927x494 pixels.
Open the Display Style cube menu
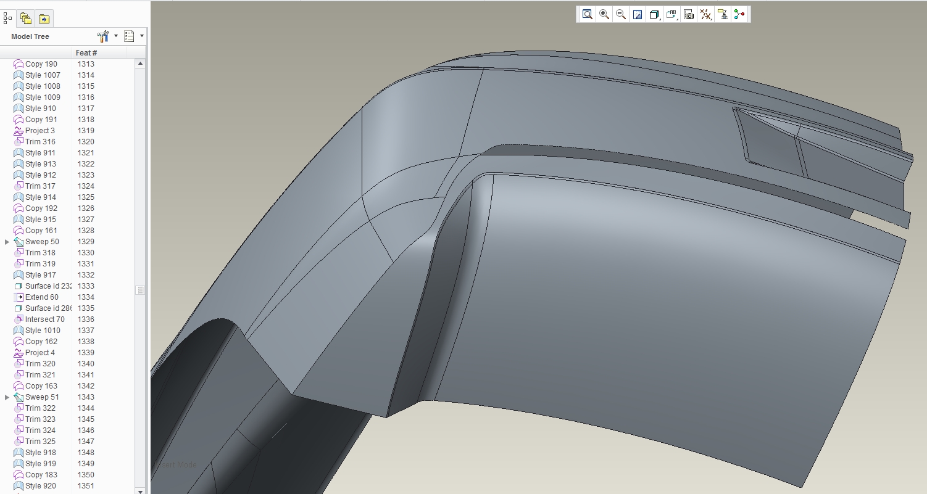(x=655, y=14)
